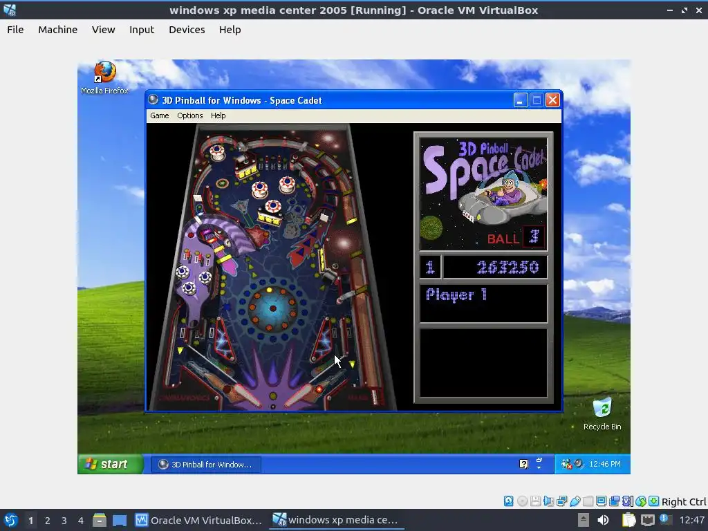
Task: Click the show desktop icon in host panel
Action: coord(120,520)
